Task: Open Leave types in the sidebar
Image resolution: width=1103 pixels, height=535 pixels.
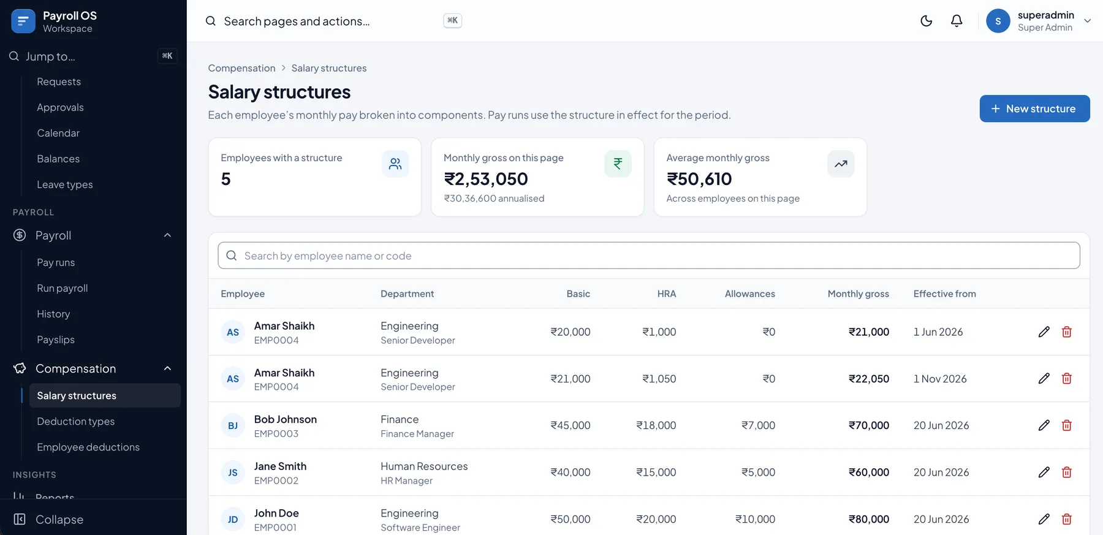Action: coord(65,184)
